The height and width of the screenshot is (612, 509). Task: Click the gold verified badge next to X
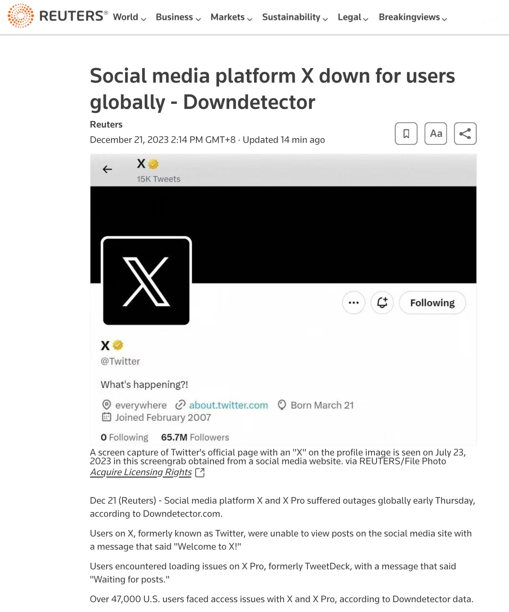[118, 345]
